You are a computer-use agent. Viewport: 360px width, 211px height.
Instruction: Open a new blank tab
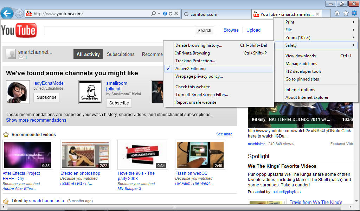(326, 14)
